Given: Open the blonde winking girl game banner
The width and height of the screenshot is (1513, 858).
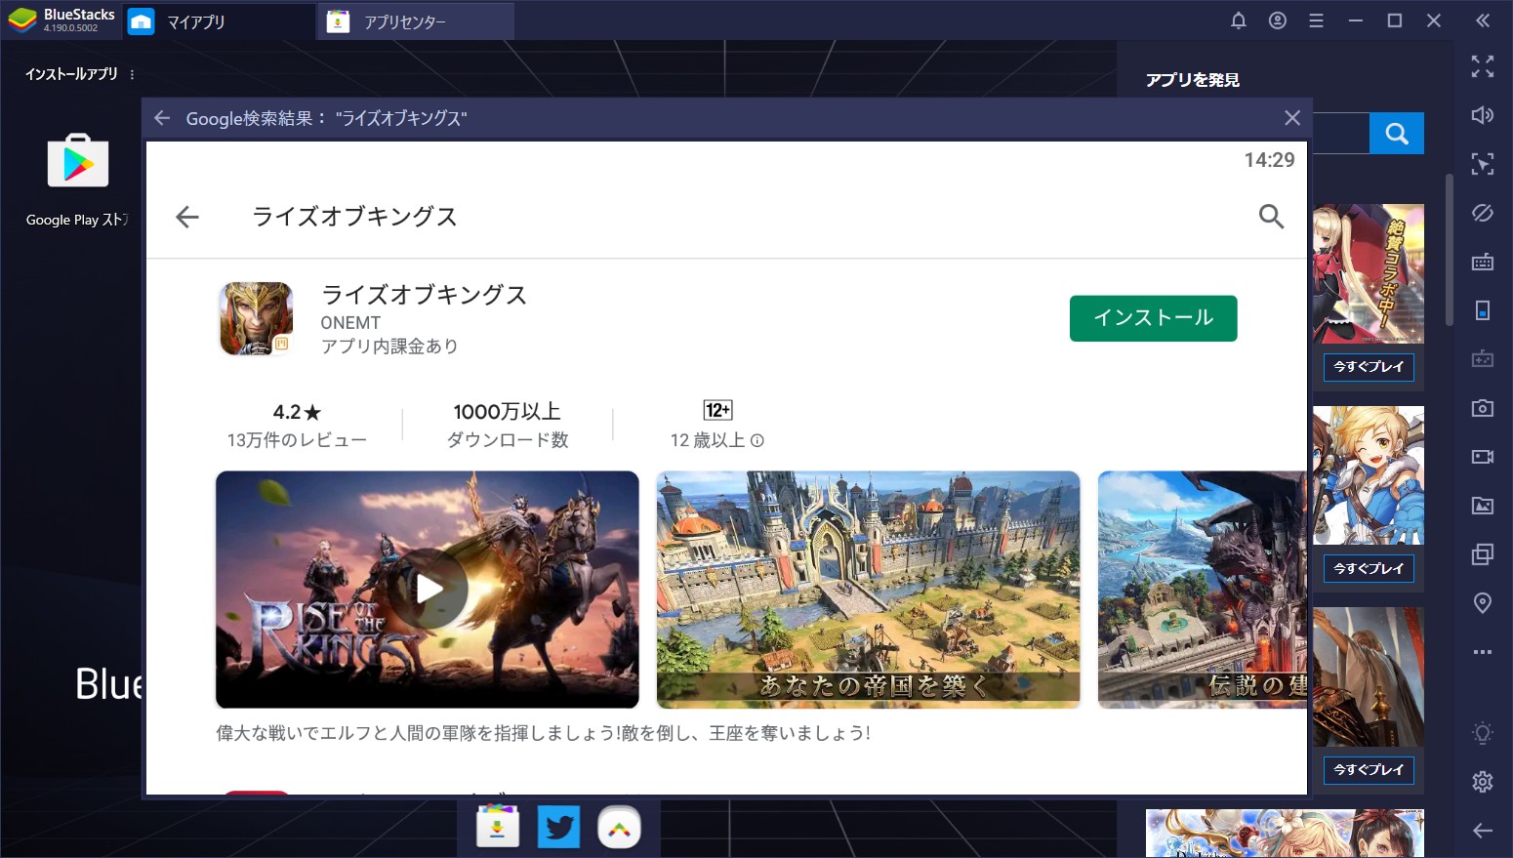Looking at the screenshot, I should click(x=1369, y=475).
